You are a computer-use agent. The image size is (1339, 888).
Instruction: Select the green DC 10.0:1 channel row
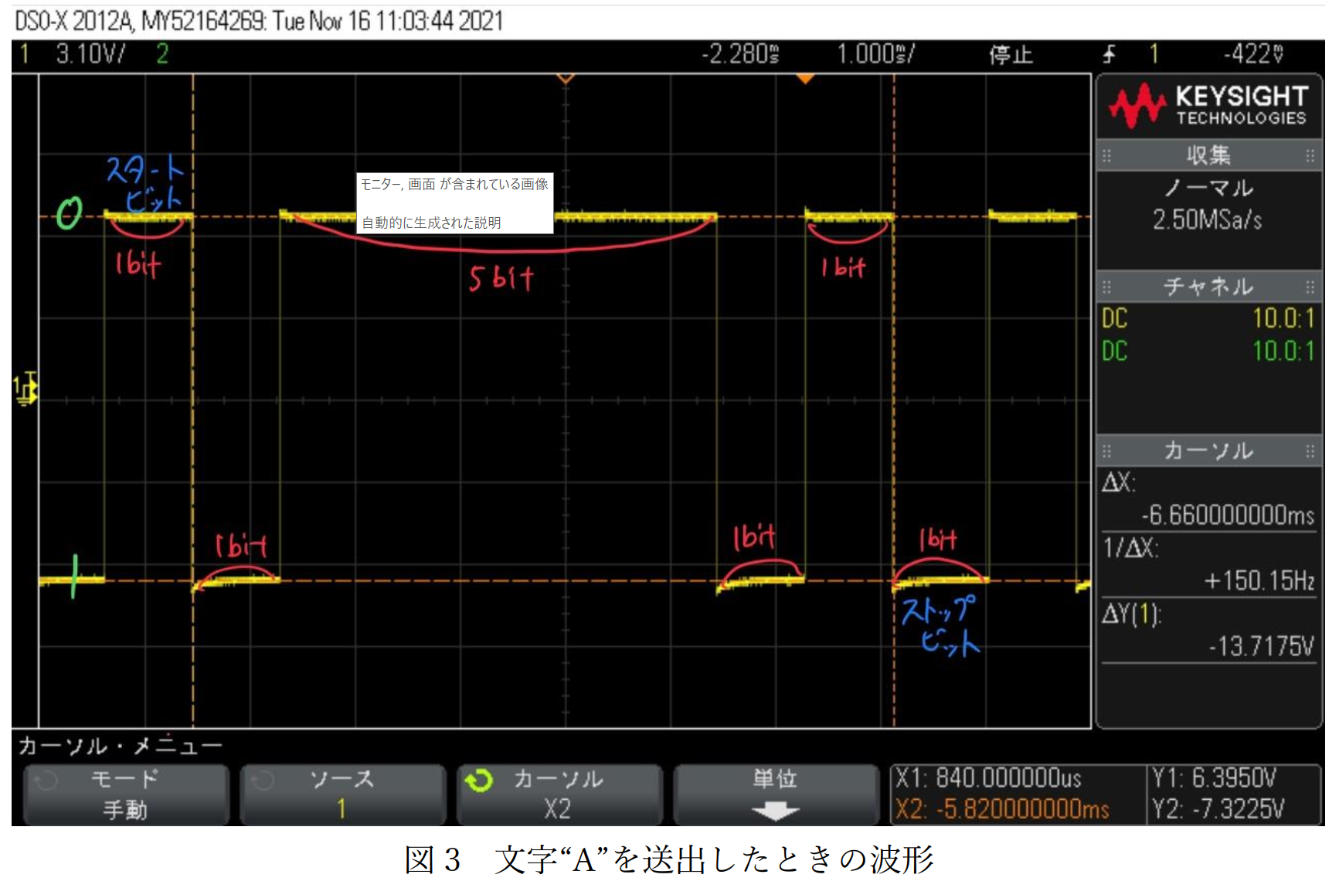1208,352
